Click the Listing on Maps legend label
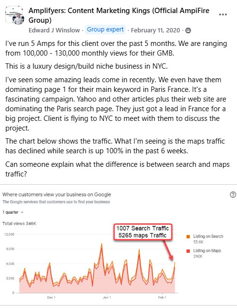 [x=207, y=250]
